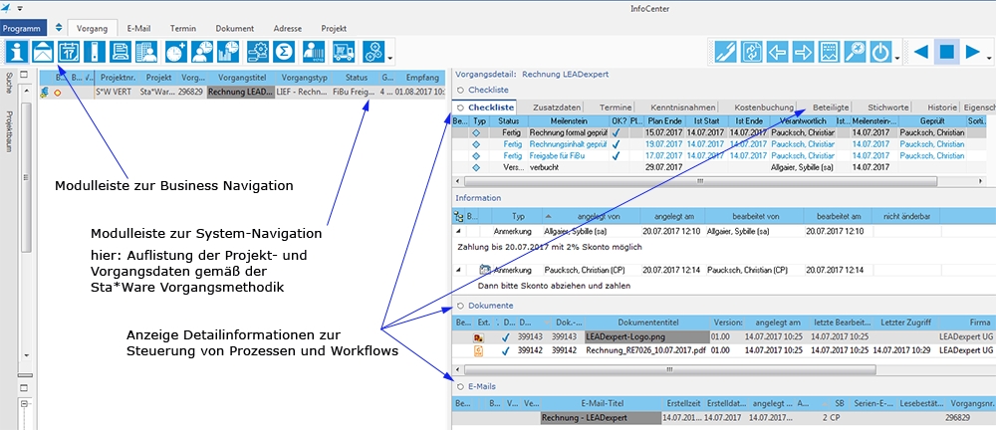Click the magnifier clear search icon
The image size is (996, 430).
[855, 52]
